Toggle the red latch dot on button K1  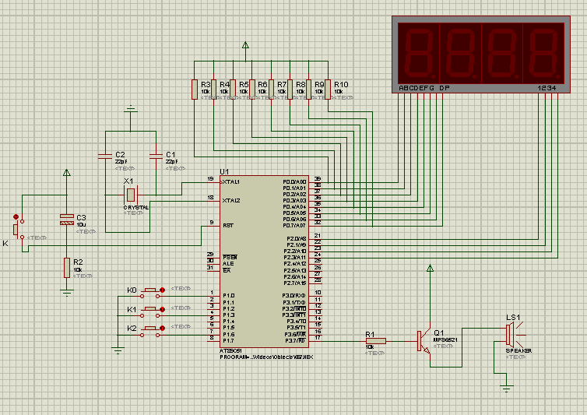pyautogui.click(x=163, y=309)
